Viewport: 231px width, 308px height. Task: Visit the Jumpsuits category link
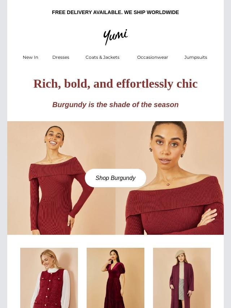[x=196, y=57]
